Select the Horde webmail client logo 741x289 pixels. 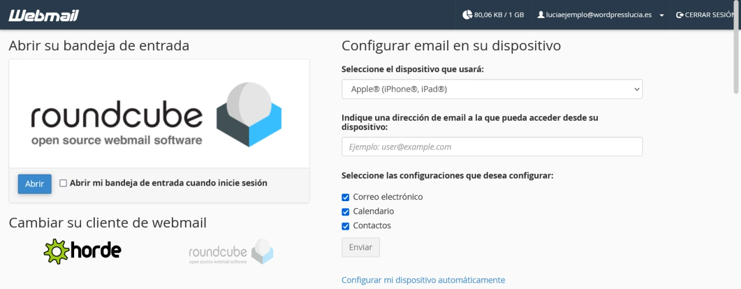coord(82,251)
